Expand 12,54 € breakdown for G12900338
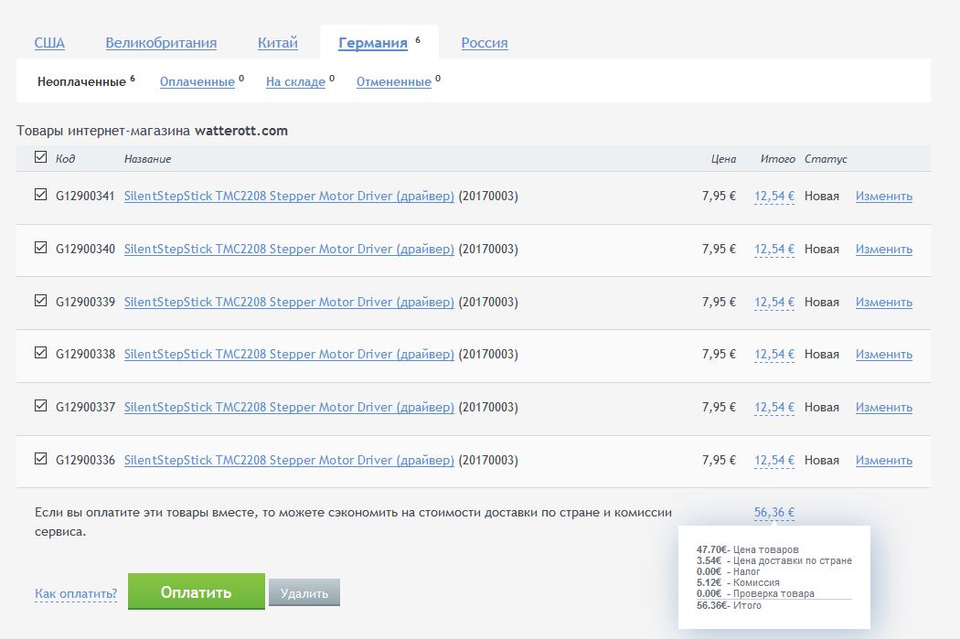The width and height of the screenshot is (960, 639). click(774, 355)
